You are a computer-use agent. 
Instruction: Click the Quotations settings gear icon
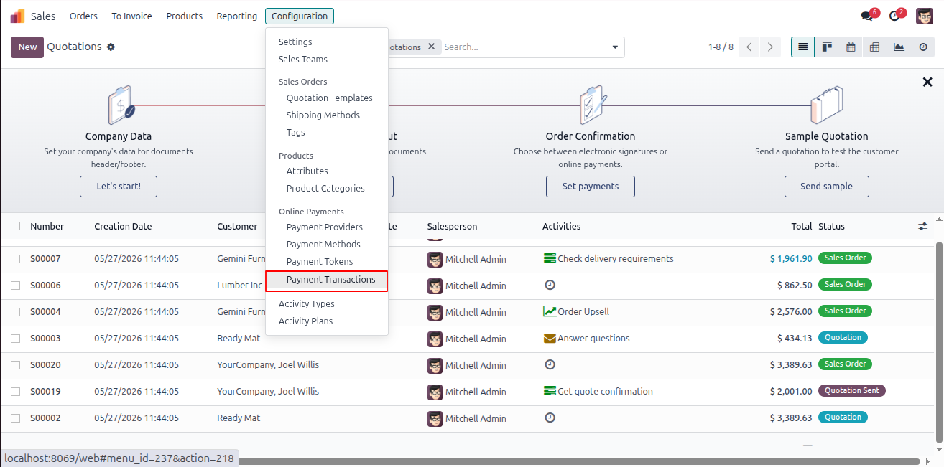[111, 47]
